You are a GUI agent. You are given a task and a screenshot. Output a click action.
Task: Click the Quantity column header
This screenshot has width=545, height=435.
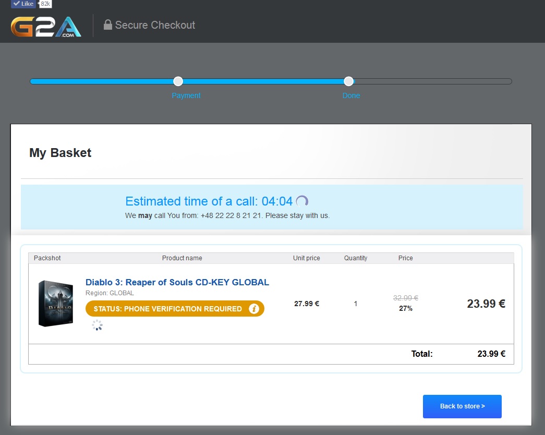pyautogui.click(x=356, y=258)
